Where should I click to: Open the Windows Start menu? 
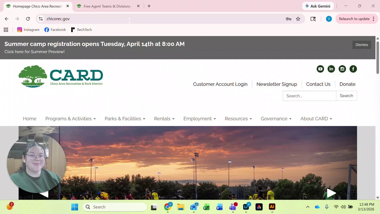[x=75, y=207]
